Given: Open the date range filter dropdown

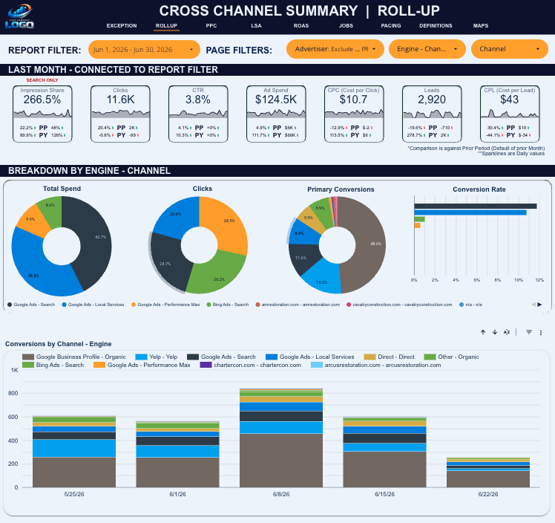Looking at the screenshot, I should pyautogui.click(x=144, y=49).
